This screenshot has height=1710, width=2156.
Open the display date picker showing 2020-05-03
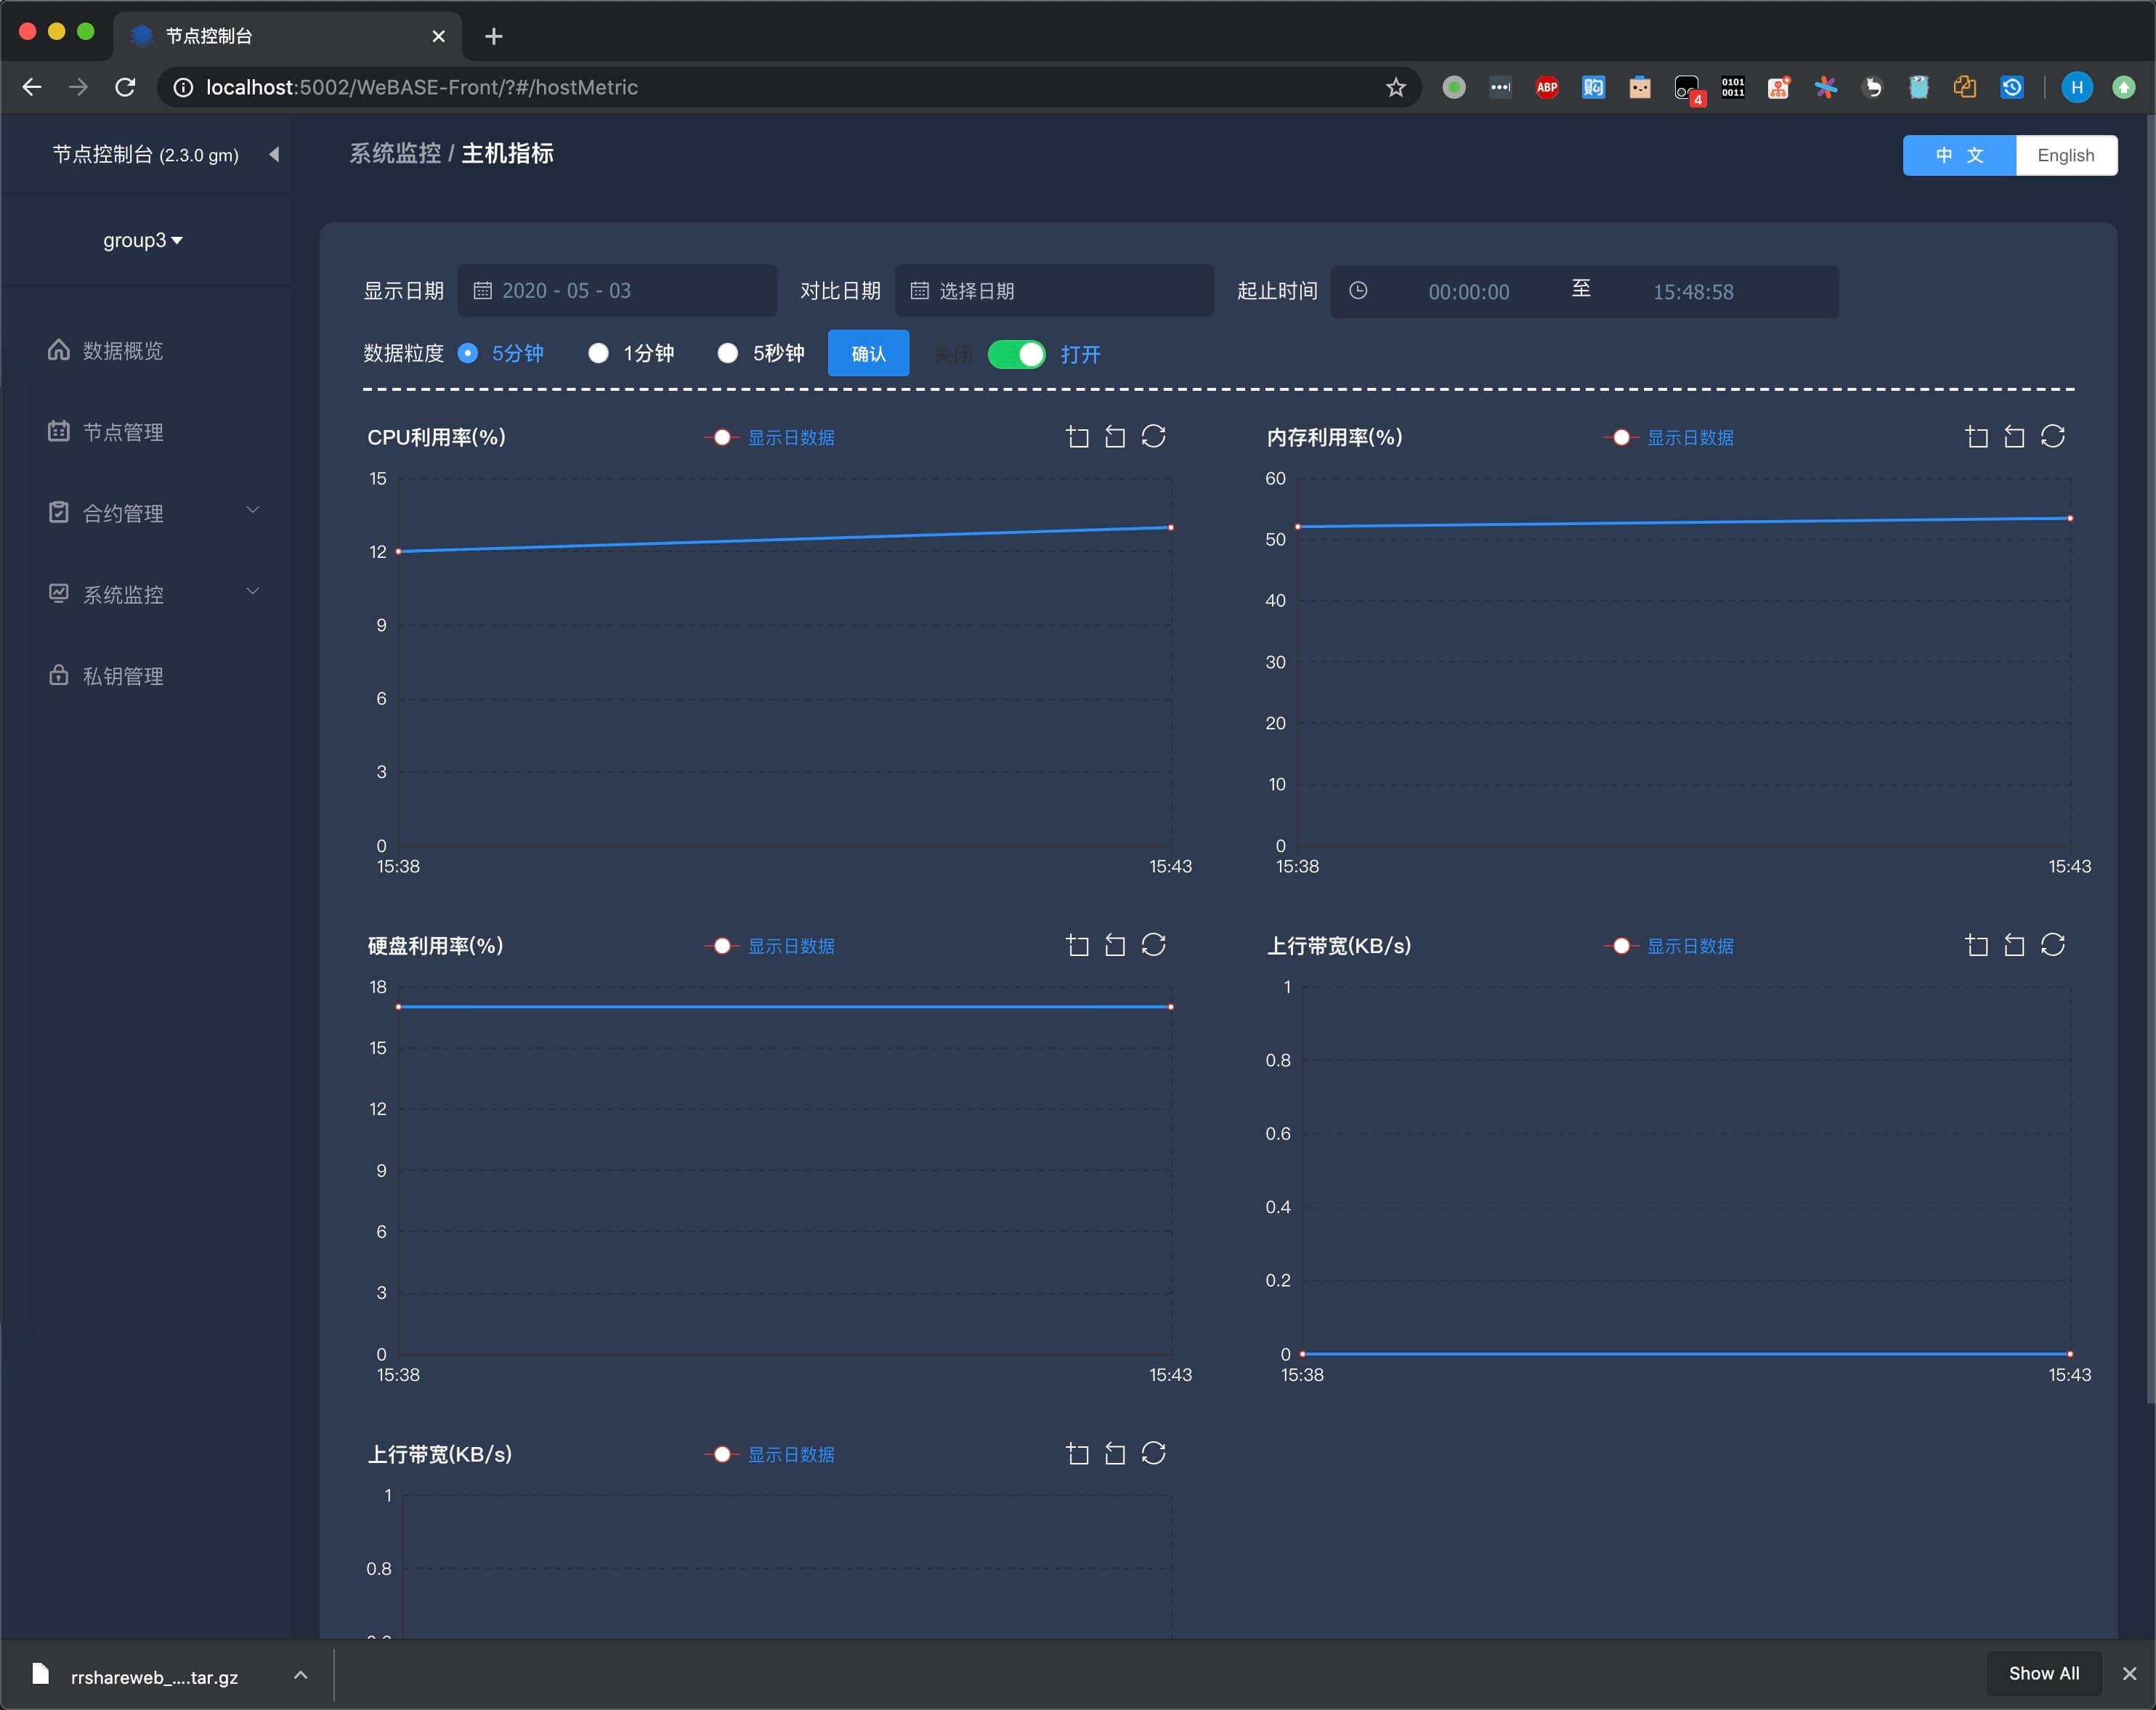click(x=617, y=290)
